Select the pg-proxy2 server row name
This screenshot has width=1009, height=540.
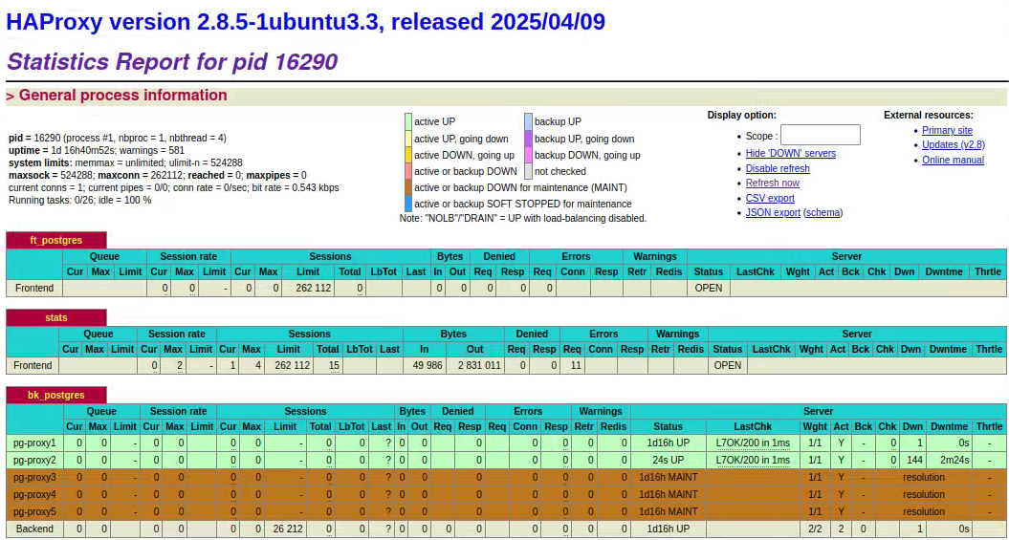pos(34,461)
